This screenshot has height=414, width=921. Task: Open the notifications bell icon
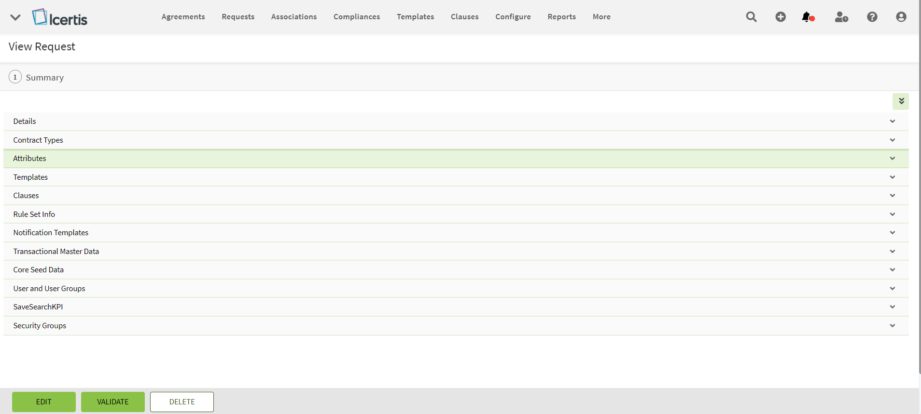pos(808,17)
